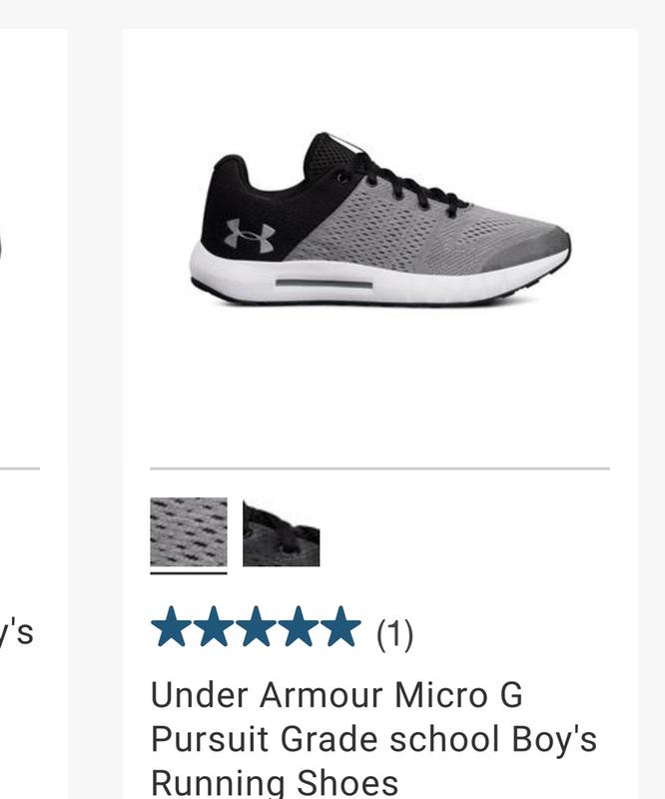Open the (1) review count link
Screen dimensions: 665x799
395,634
